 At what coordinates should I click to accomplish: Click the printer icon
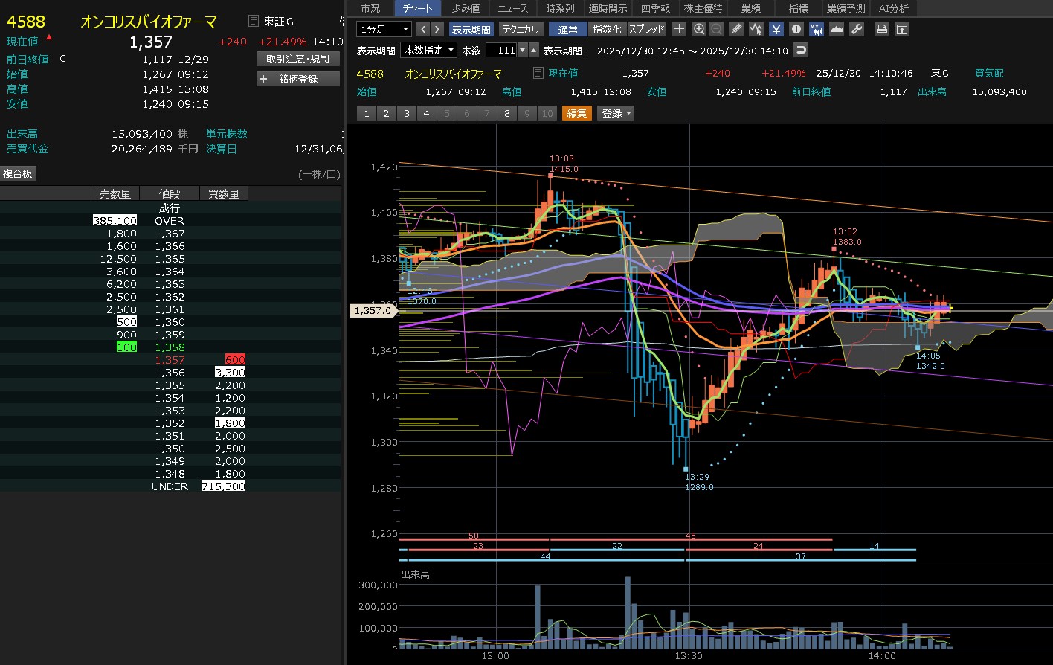pos(881,29)
